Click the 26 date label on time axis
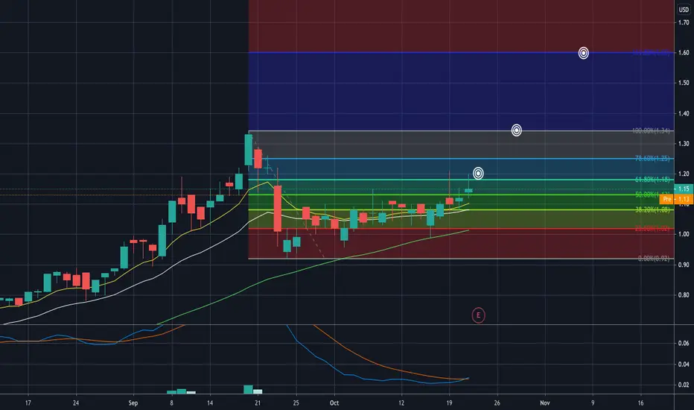Image resolution: width=694 pixels, height=410 pixels. tap(497, 403)
